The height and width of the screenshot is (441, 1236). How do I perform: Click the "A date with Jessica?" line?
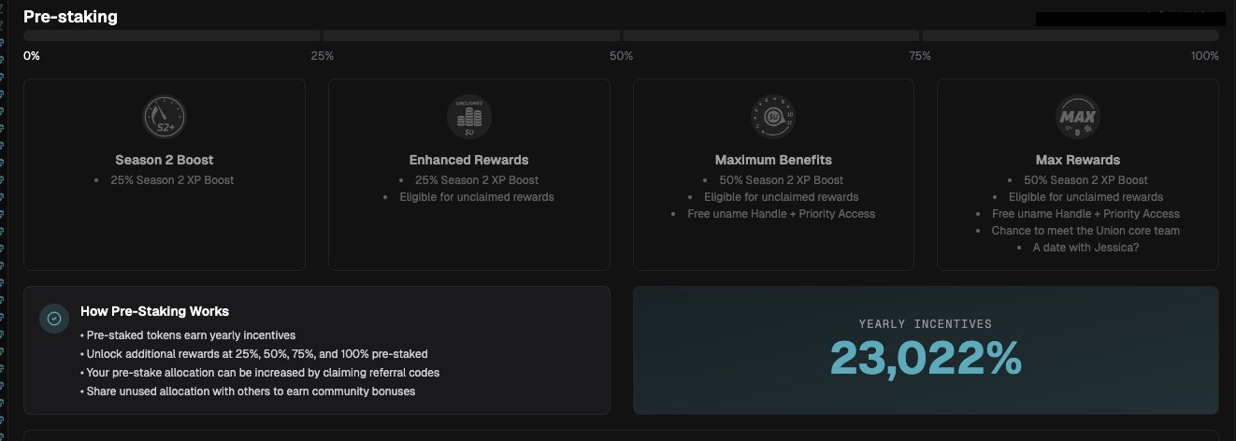point(1083,248)
